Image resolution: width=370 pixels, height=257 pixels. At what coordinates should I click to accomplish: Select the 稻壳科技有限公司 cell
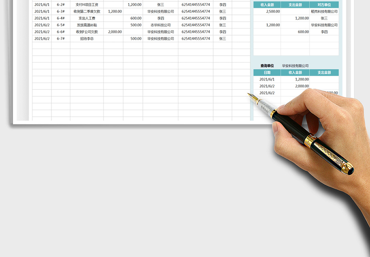click(324, 12)
